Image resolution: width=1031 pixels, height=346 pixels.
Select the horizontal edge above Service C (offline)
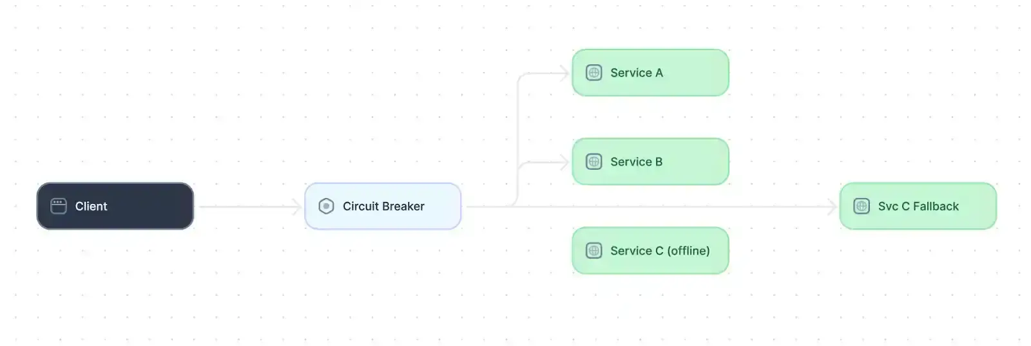651,206
